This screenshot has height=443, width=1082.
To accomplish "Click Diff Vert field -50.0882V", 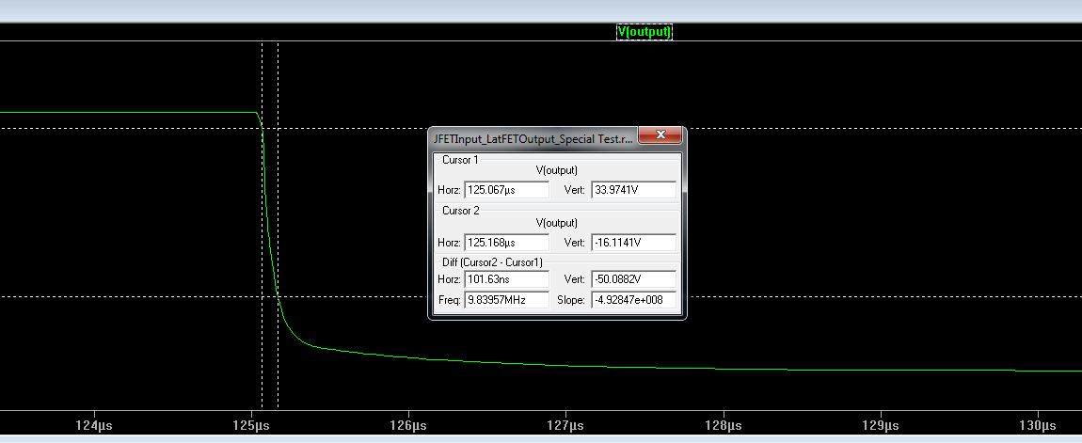I will pos(633,278).
